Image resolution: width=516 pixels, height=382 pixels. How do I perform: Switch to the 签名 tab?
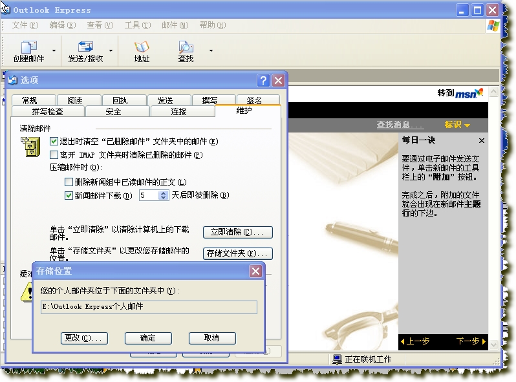coord(259,100)
